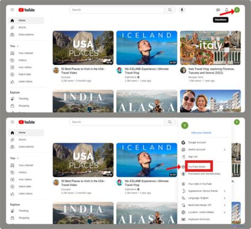Expand the Restricted Mode: Off chevron
The height and width of the screenshot is (229, 251).
(x=225, y=205)
